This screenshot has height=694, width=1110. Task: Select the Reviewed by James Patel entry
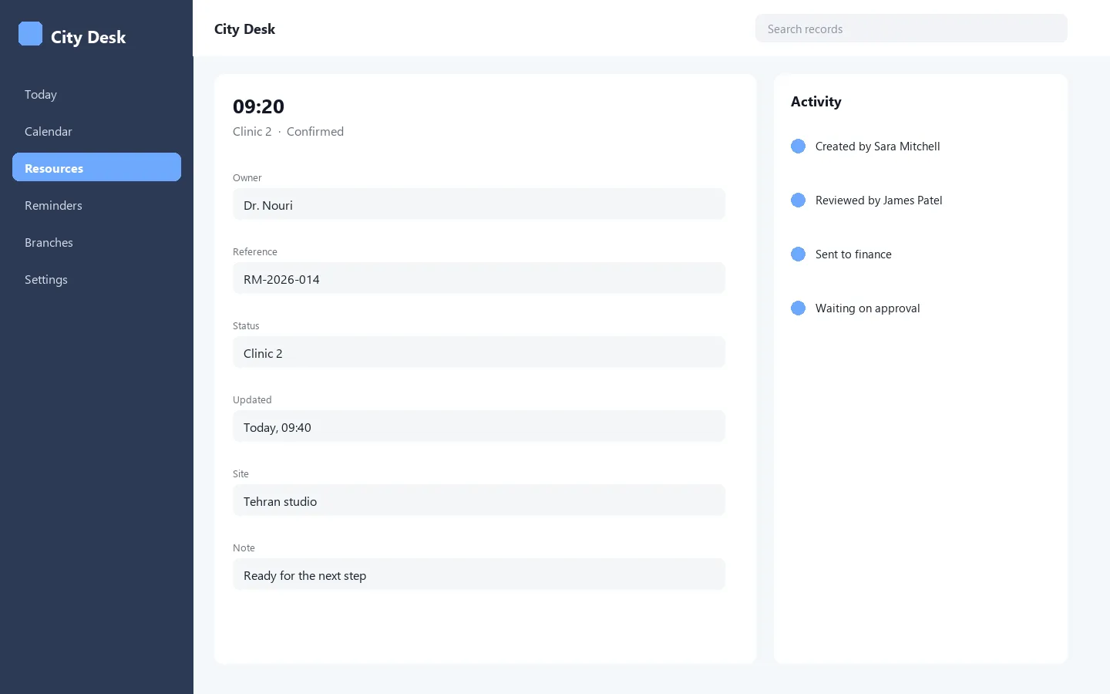point(879,200)
